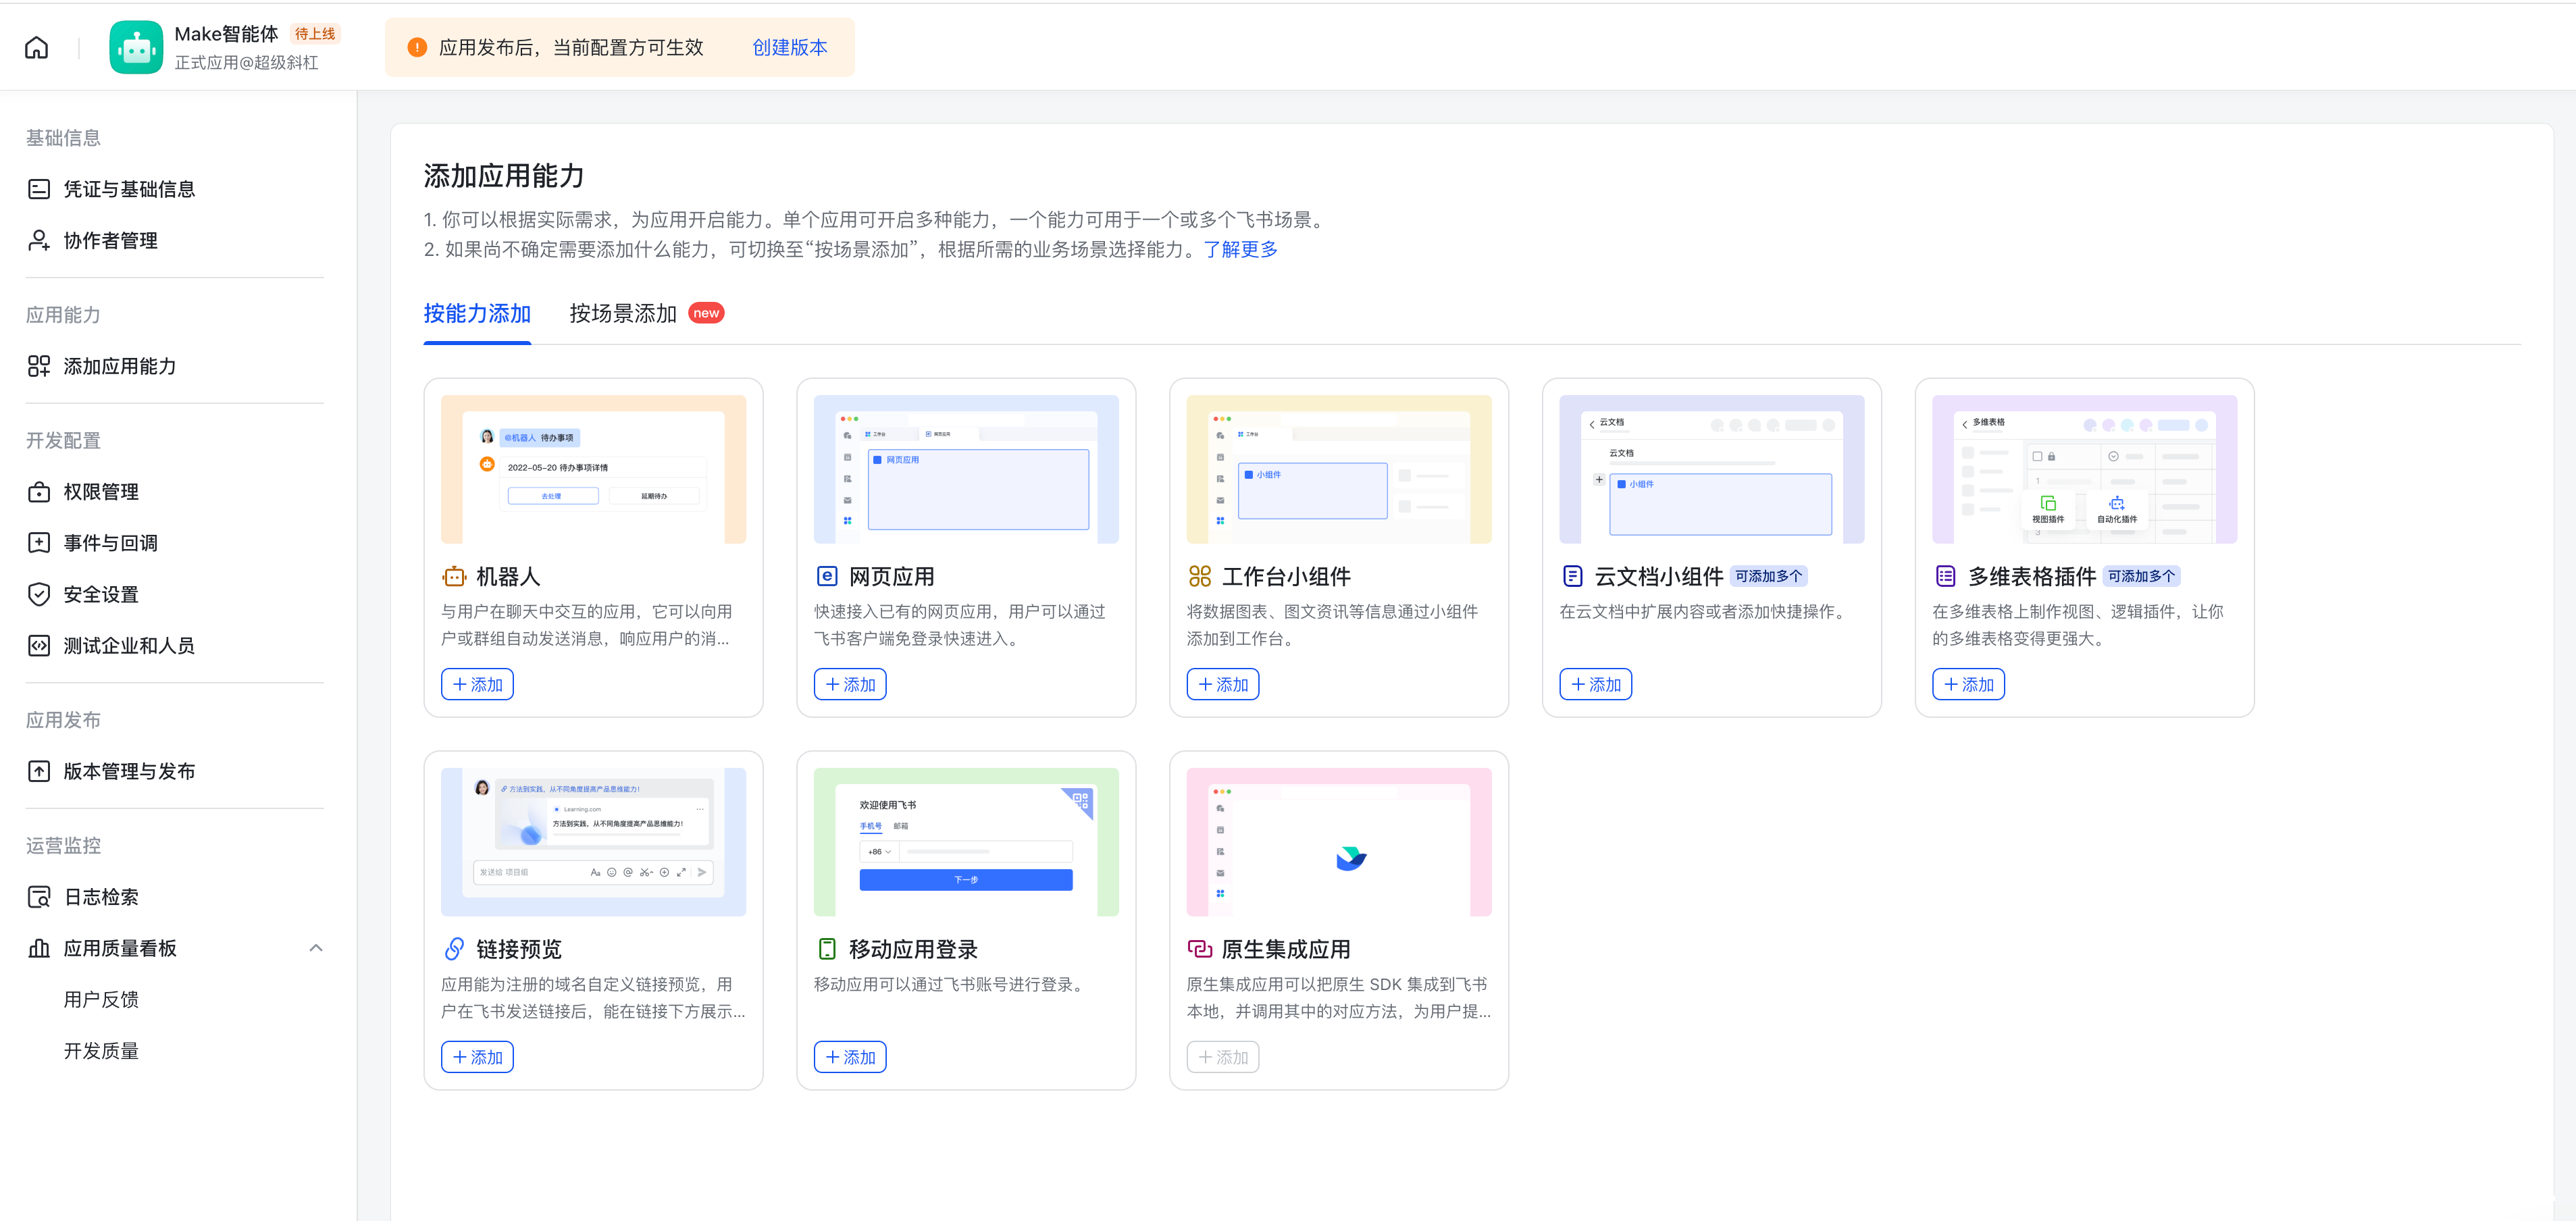Open 测试企业和人员 settings
This screenshot has height=1221, width=2576.
click(x=38, y=645)
